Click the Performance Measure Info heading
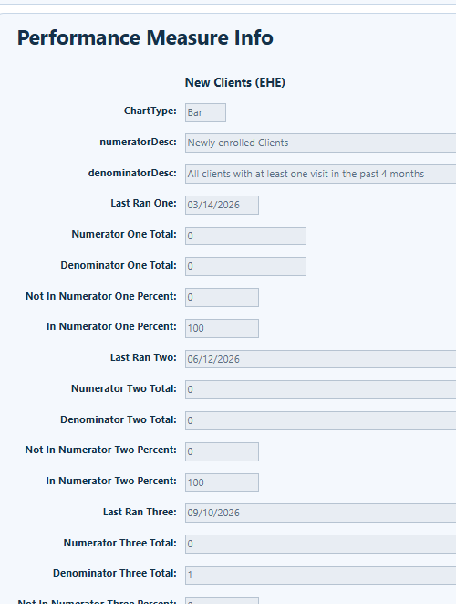 pos(145,37)
